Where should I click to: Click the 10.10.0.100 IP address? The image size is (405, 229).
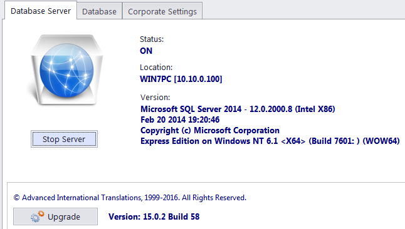click(198, 79)
